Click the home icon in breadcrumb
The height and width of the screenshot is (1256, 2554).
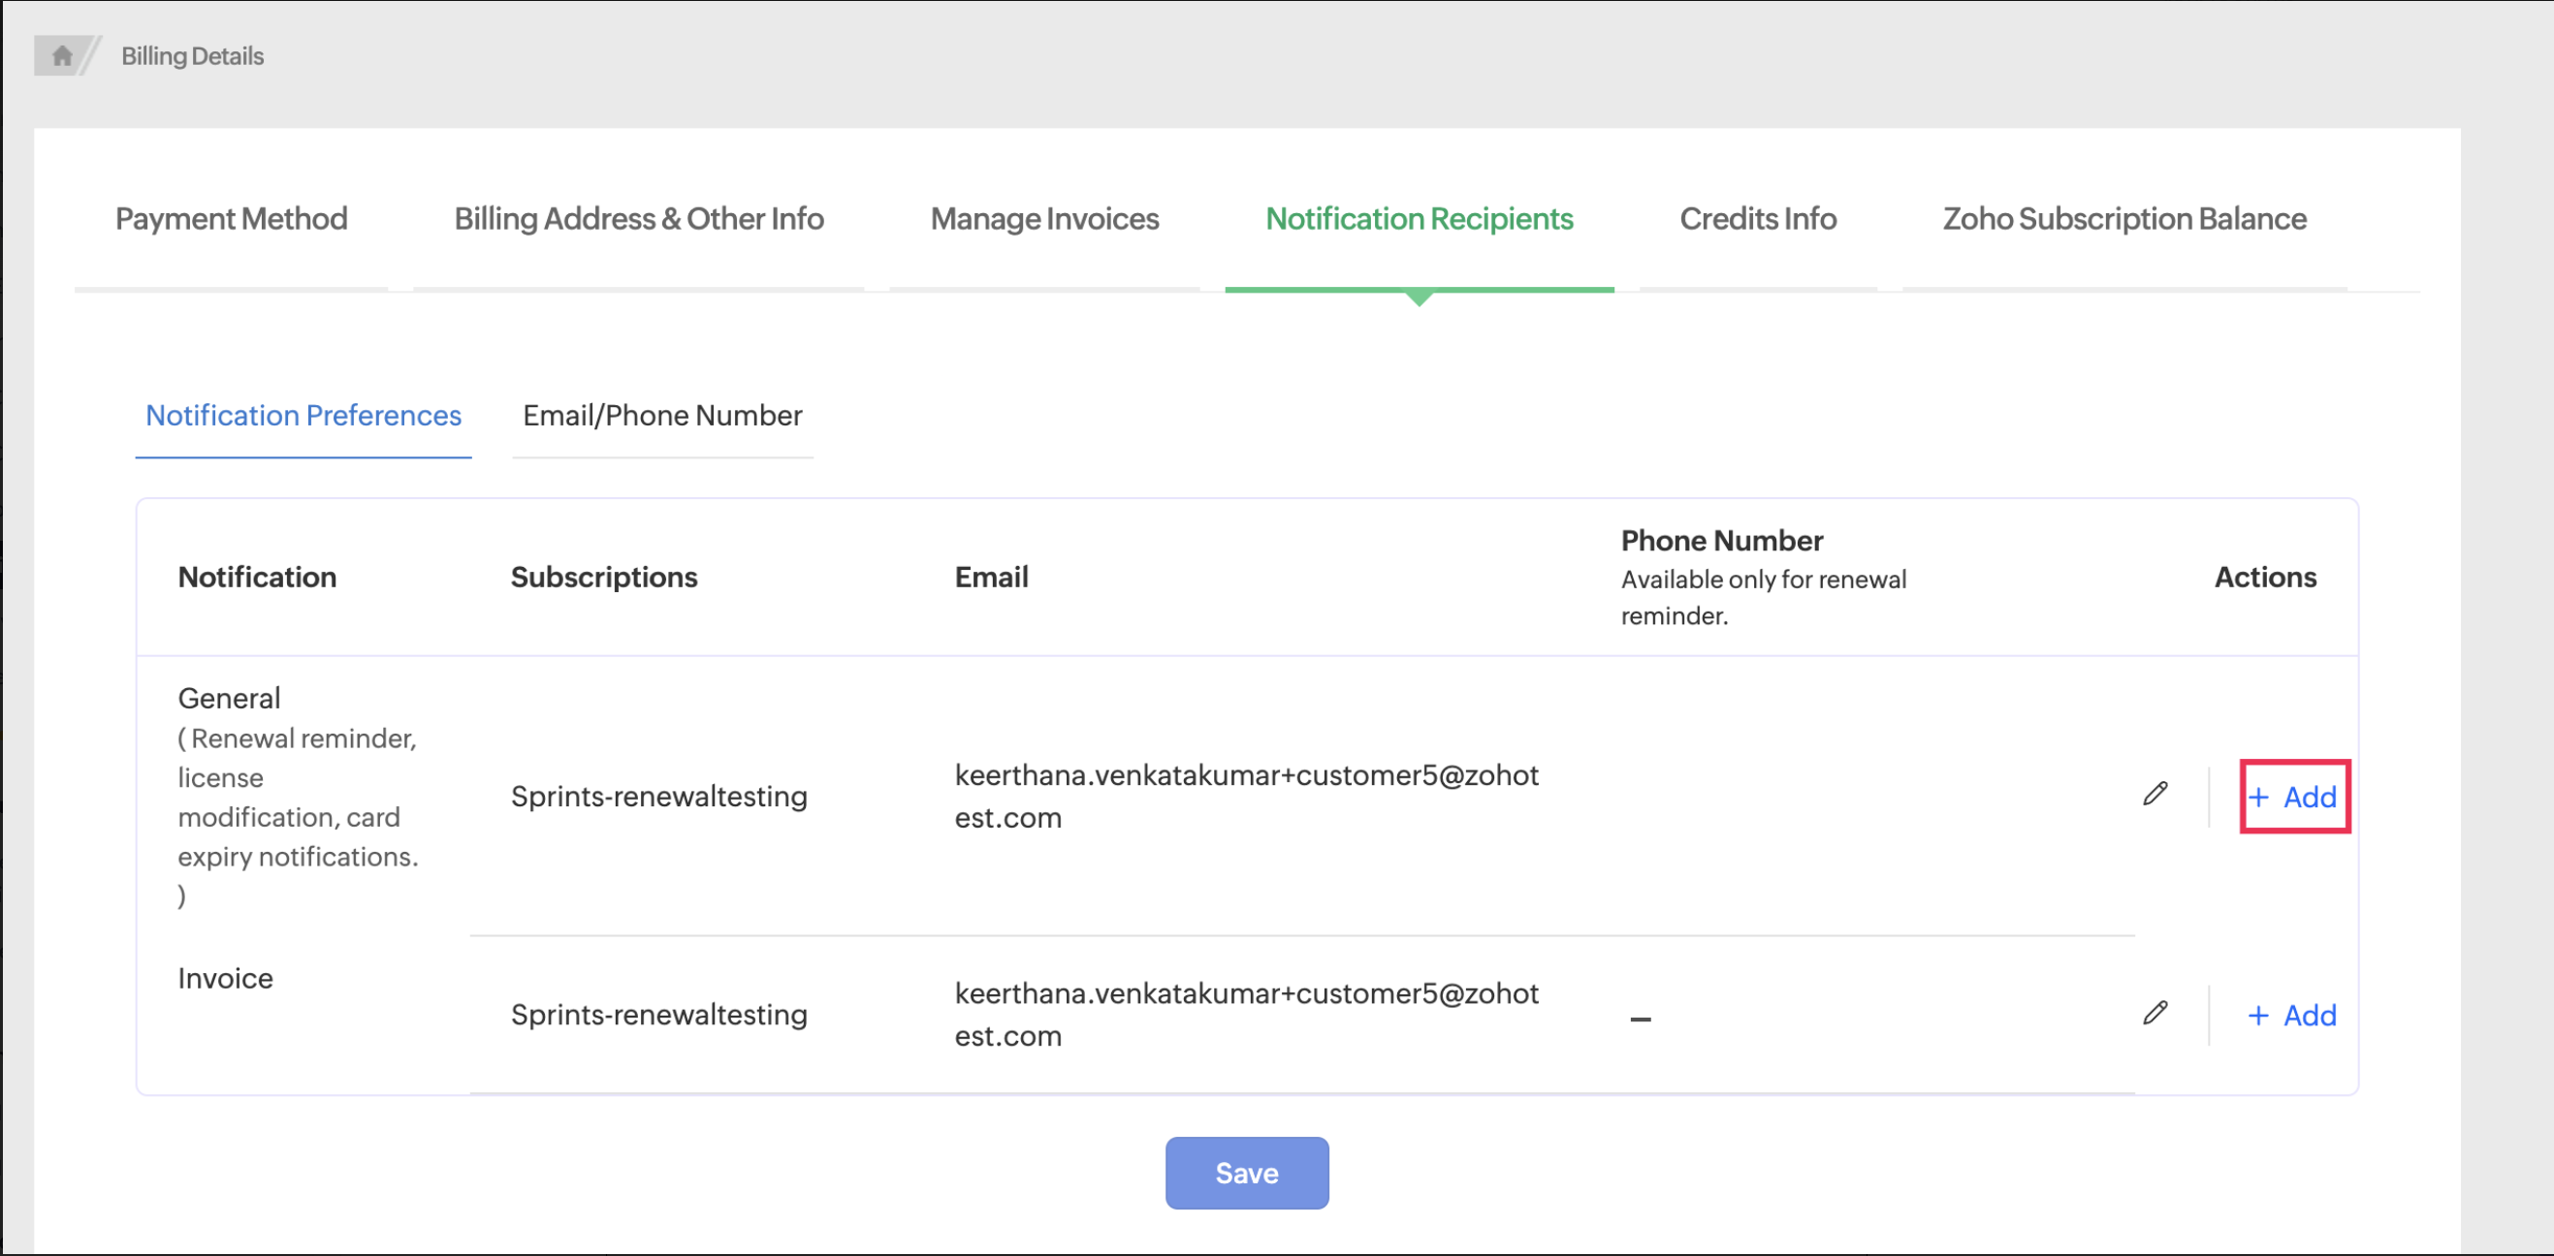click(x=61, y=55)
